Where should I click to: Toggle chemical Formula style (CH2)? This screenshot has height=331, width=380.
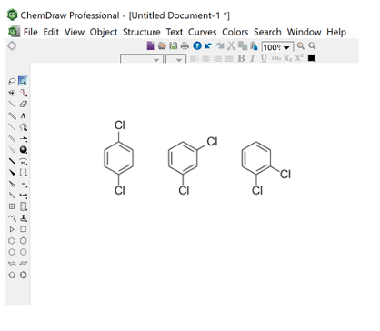point(276,58)
